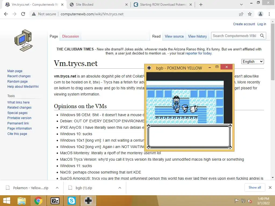Click the Action Center flag tray icon

click(x=237, y=201)
